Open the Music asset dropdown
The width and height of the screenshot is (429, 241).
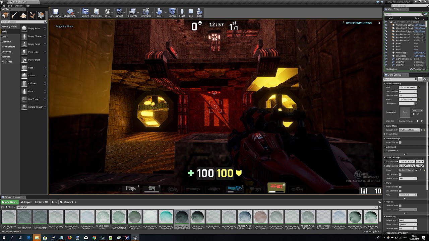coord(406,170)
